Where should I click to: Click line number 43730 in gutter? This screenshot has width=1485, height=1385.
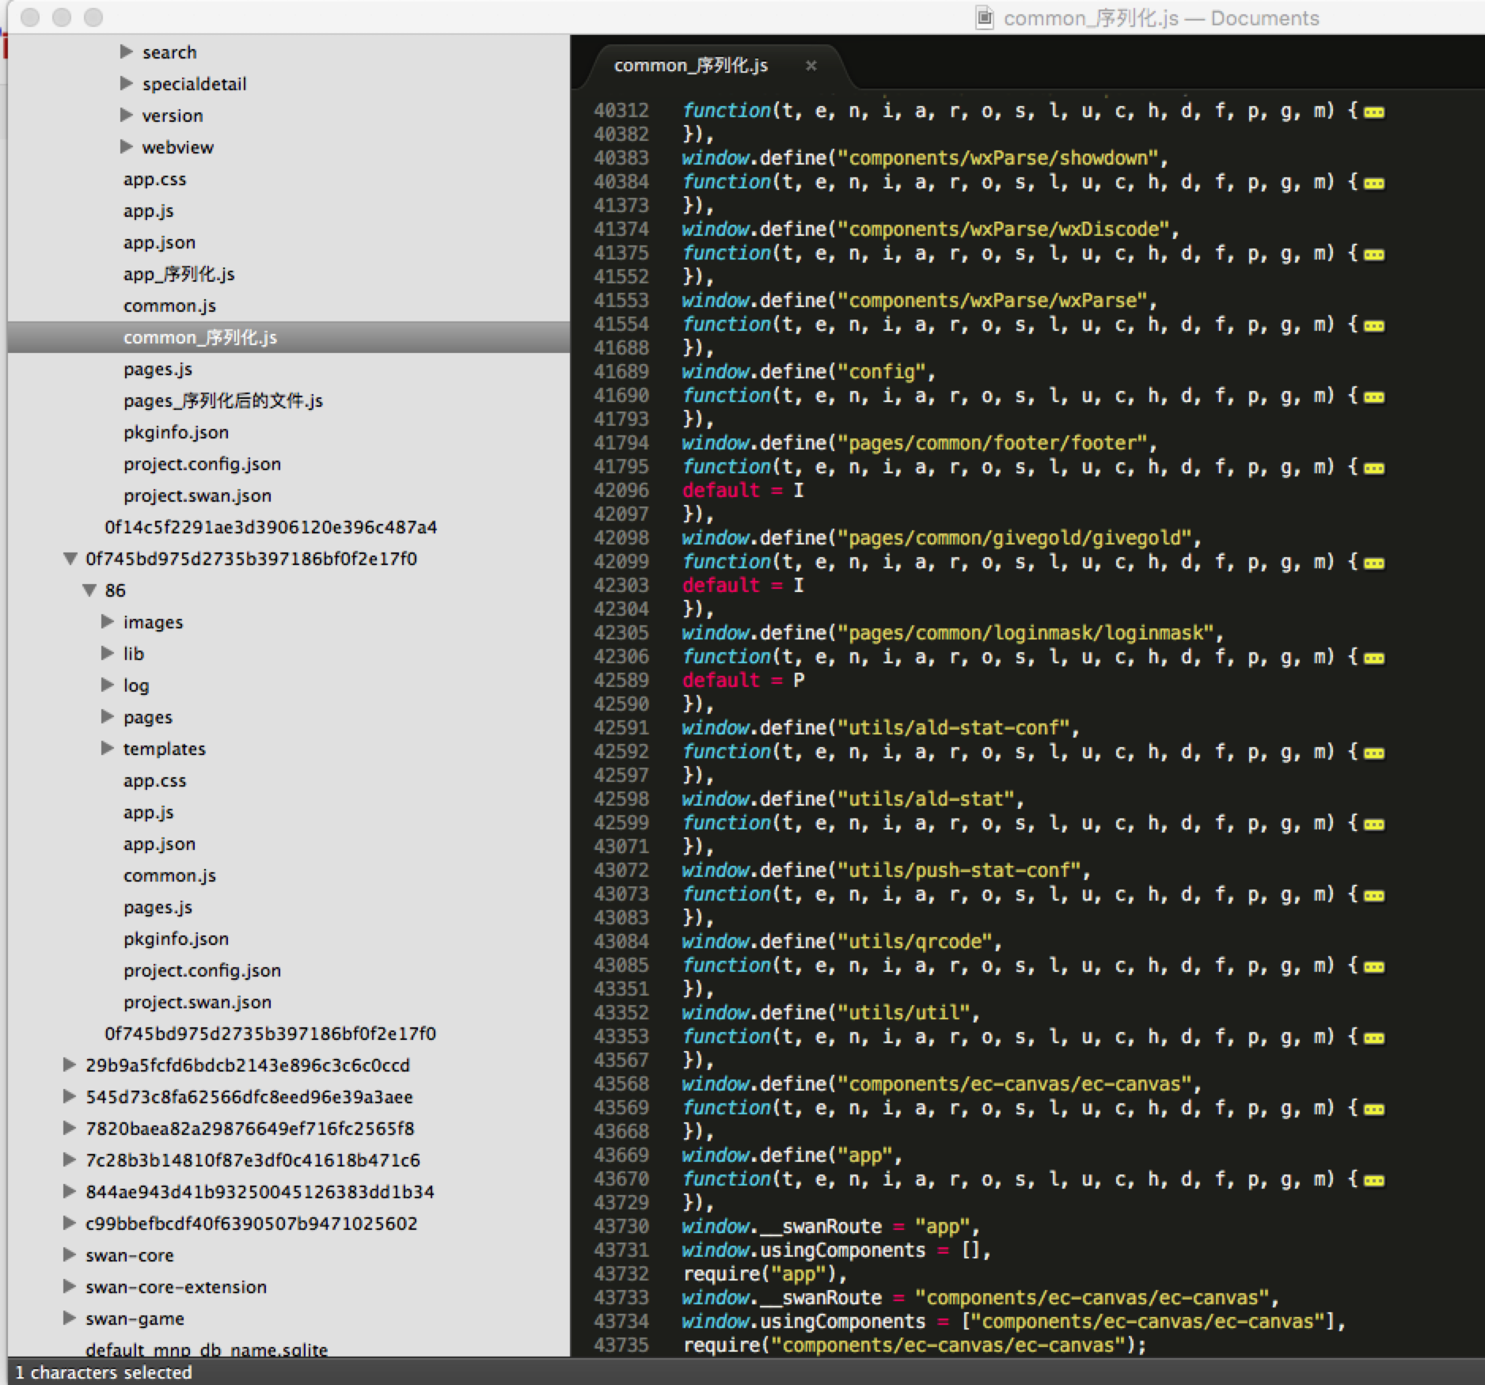621,1227
